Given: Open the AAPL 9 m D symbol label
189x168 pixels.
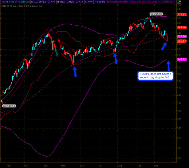Looking at the screenshot, I should [15, 2].
